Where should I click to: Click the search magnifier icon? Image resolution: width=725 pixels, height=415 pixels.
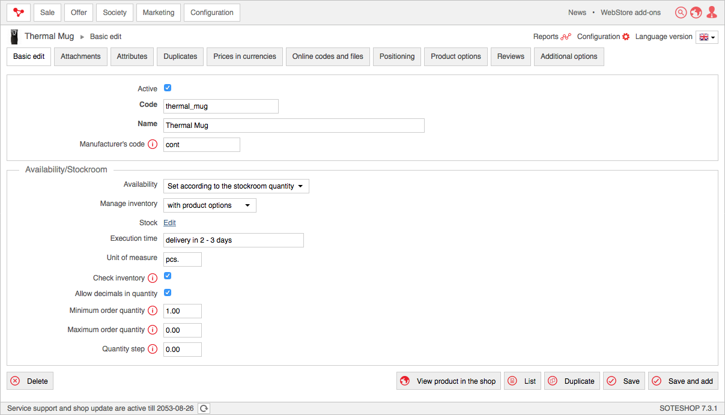click(681, 13)
